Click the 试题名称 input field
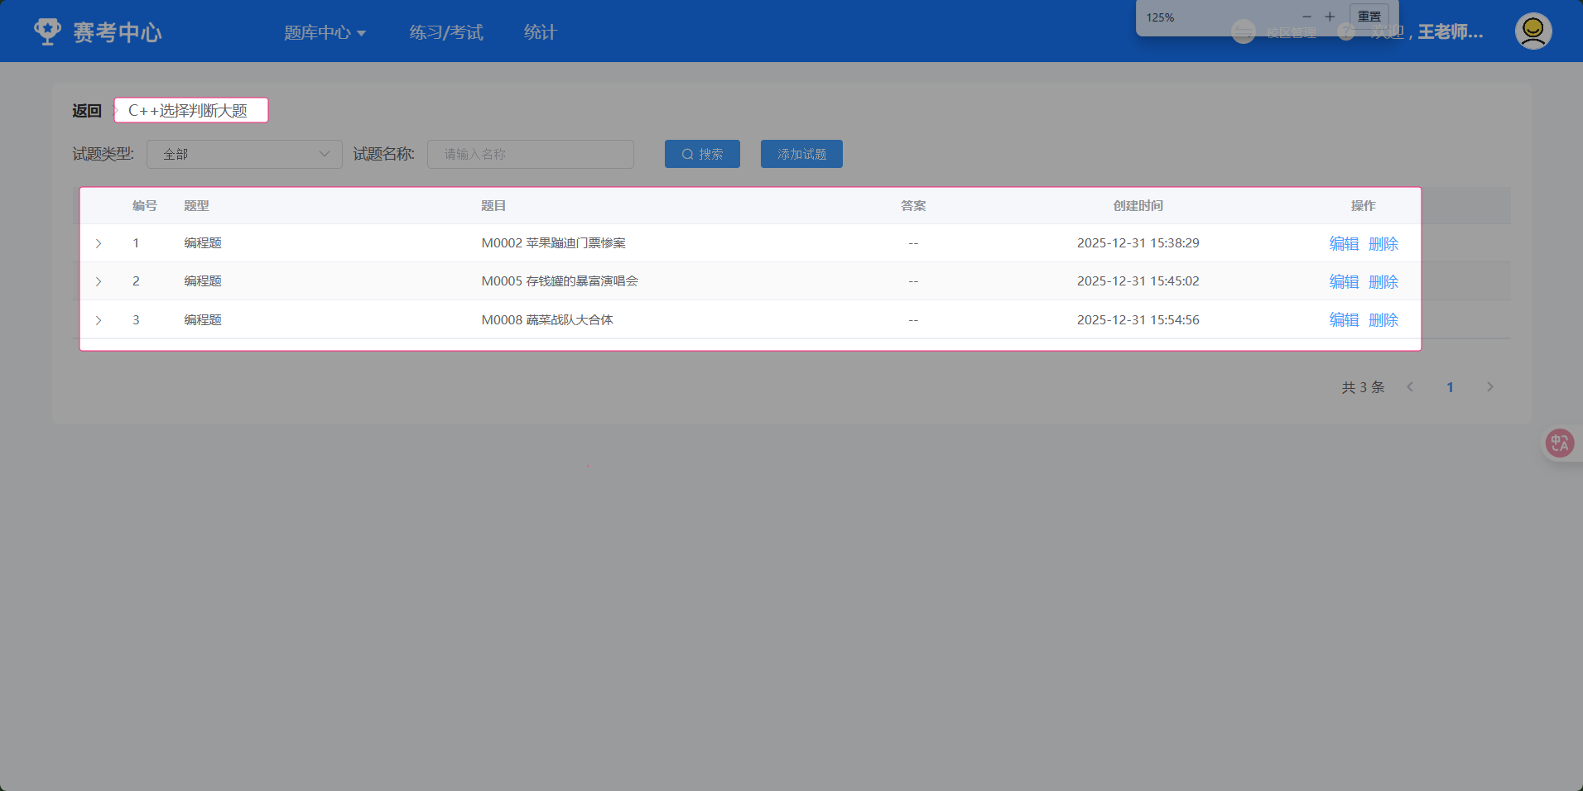Viewport: 1583px width, 791px height. [530, 154]
